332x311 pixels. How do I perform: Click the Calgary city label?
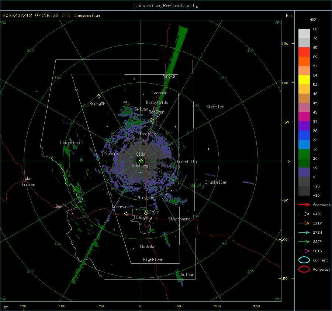[x=144, y=217]
